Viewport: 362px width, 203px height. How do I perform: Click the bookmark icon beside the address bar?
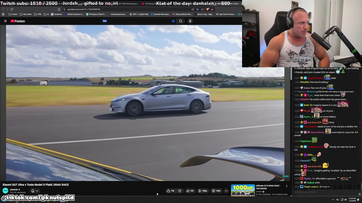[59, 9]
